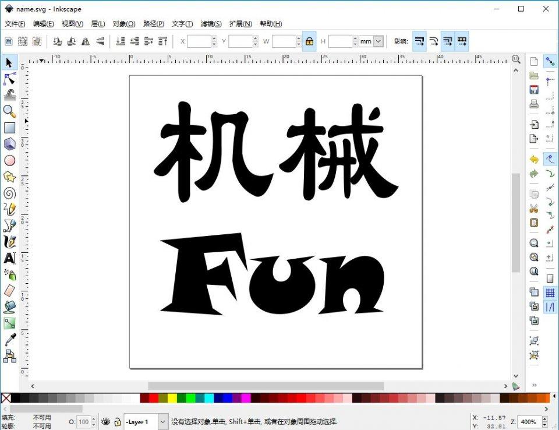The image size is (559, 430).
Task: Select the Zoom tool in toolbox
Action: pyautogui.click(x=9, y=111)
